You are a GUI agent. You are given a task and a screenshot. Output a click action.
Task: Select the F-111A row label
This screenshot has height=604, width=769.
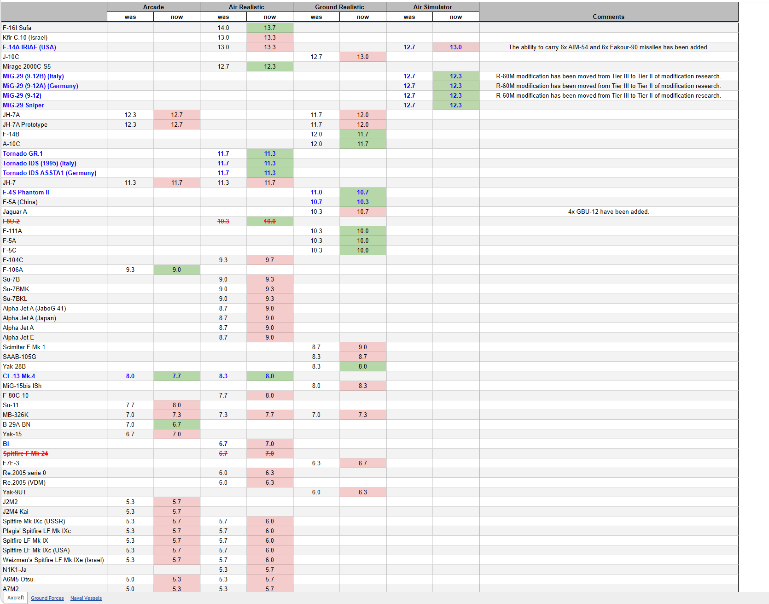[x=12, y=231]
